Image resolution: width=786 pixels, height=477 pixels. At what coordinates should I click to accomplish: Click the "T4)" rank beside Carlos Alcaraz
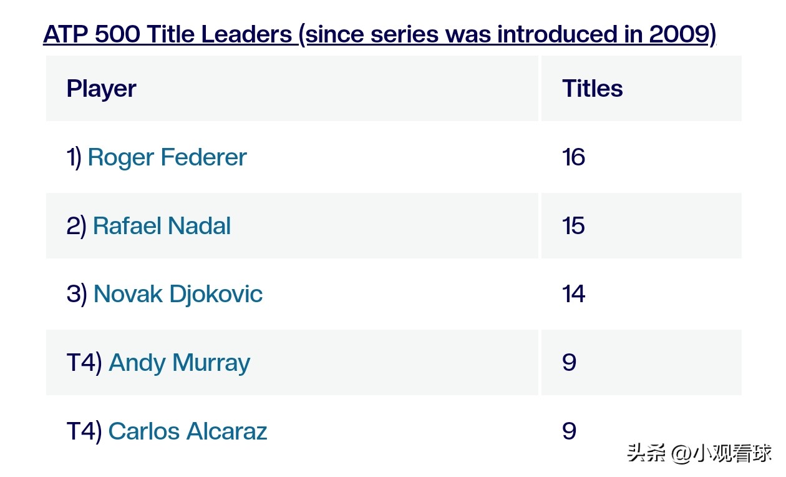pyautogui.click(x=84, y=431)
